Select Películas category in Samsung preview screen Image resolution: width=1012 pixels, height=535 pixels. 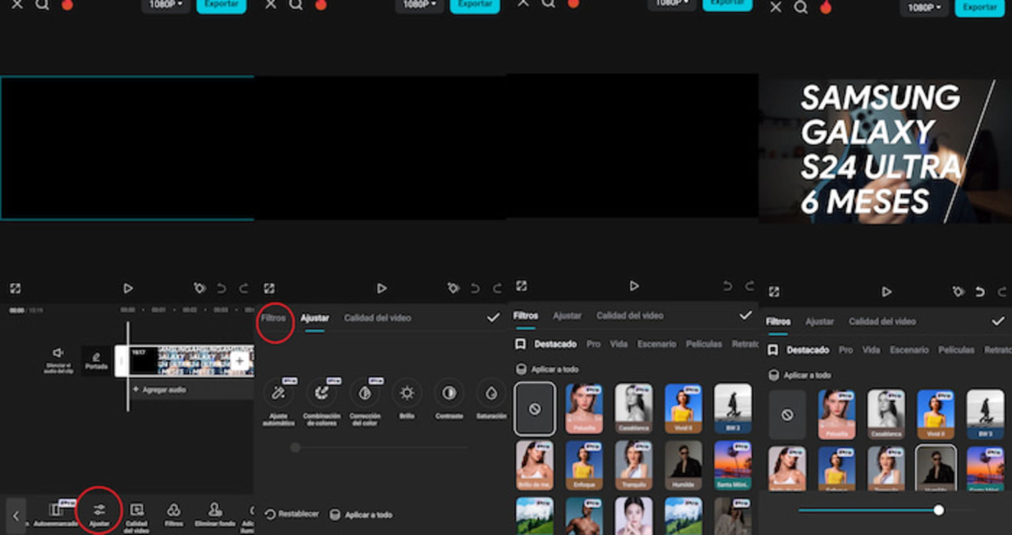point(957,350)
